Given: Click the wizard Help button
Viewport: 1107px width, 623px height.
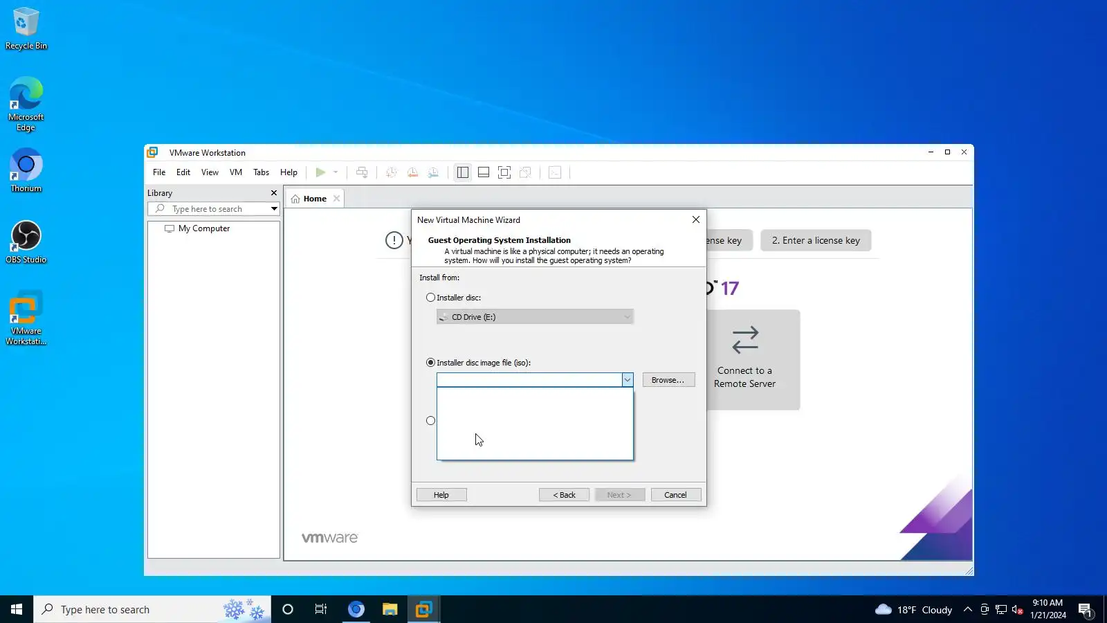Looking at the screenshot, I should coord(441,495).
